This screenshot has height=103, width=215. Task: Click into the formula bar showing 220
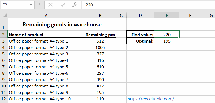point(149,5)
